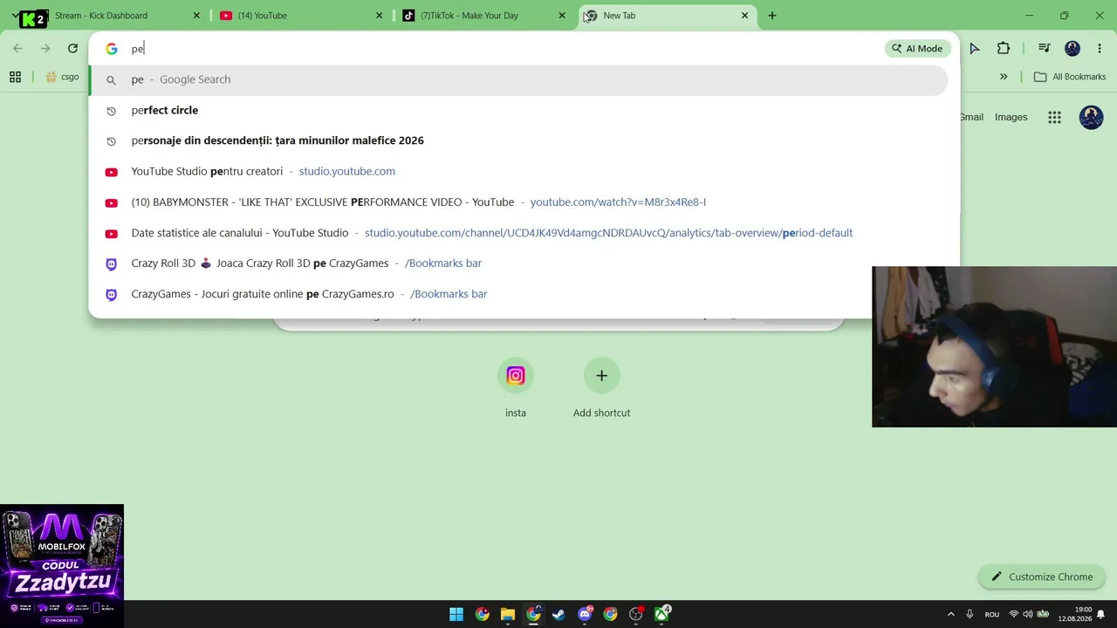Click the AI Mode button in address bar
The image size is (1117, 628).
pos(916,49)
